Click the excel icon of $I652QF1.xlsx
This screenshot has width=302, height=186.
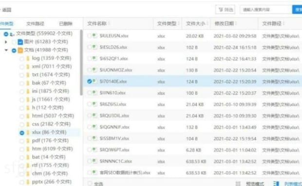(94, 58)
